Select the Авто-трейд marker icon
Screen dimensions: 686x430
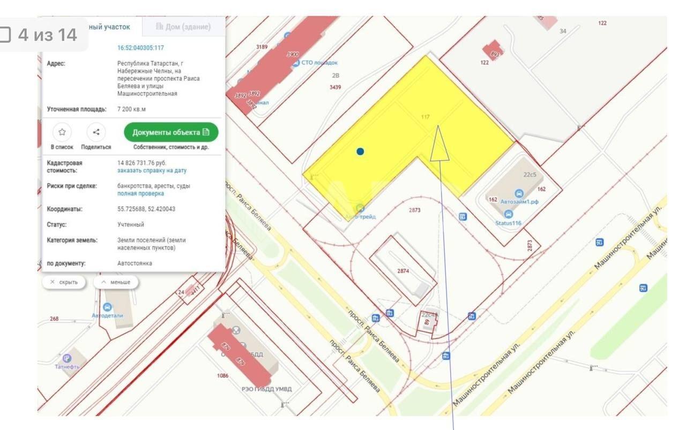click(x=360, y=208)
